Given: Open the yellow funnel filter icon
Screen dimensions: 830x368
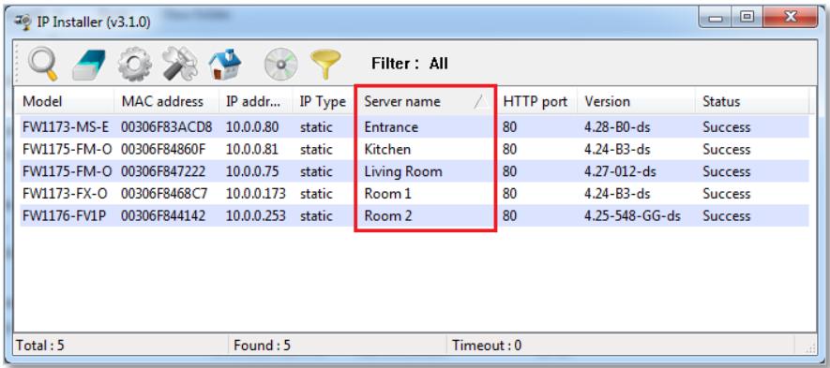Looking at the screenshot, I should click(325, 65).
